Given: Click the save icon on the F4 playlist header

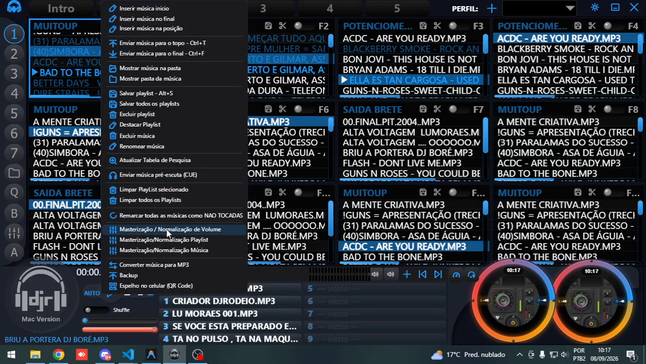Looking at the screenshot, I should pyautogui.click(x=578, y=26).
